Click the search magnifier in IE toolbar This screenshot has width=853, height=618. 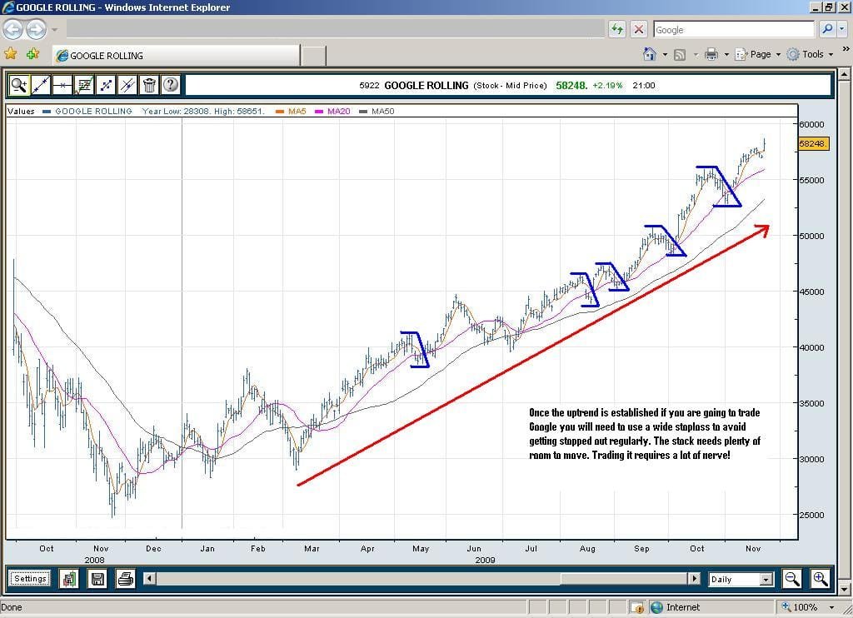point(827,29)
